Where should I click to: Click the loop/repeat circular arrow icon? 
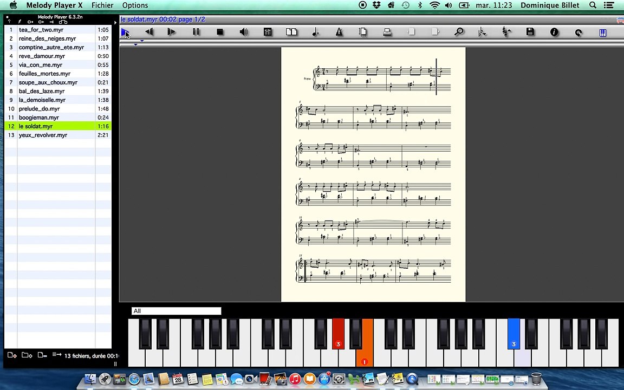[x=578, y=32]
